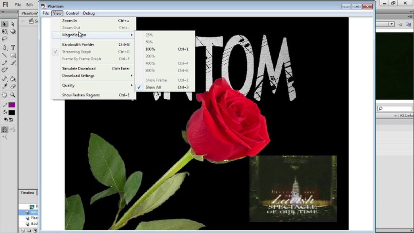Expand the Magnification submenu arrow
This screenshot has width=414, height=233.
click(132, 35)
